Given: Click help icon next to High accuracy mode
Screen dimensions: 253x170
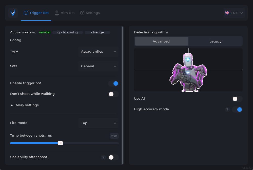Looking at the screenshot, I should [227, 110].
